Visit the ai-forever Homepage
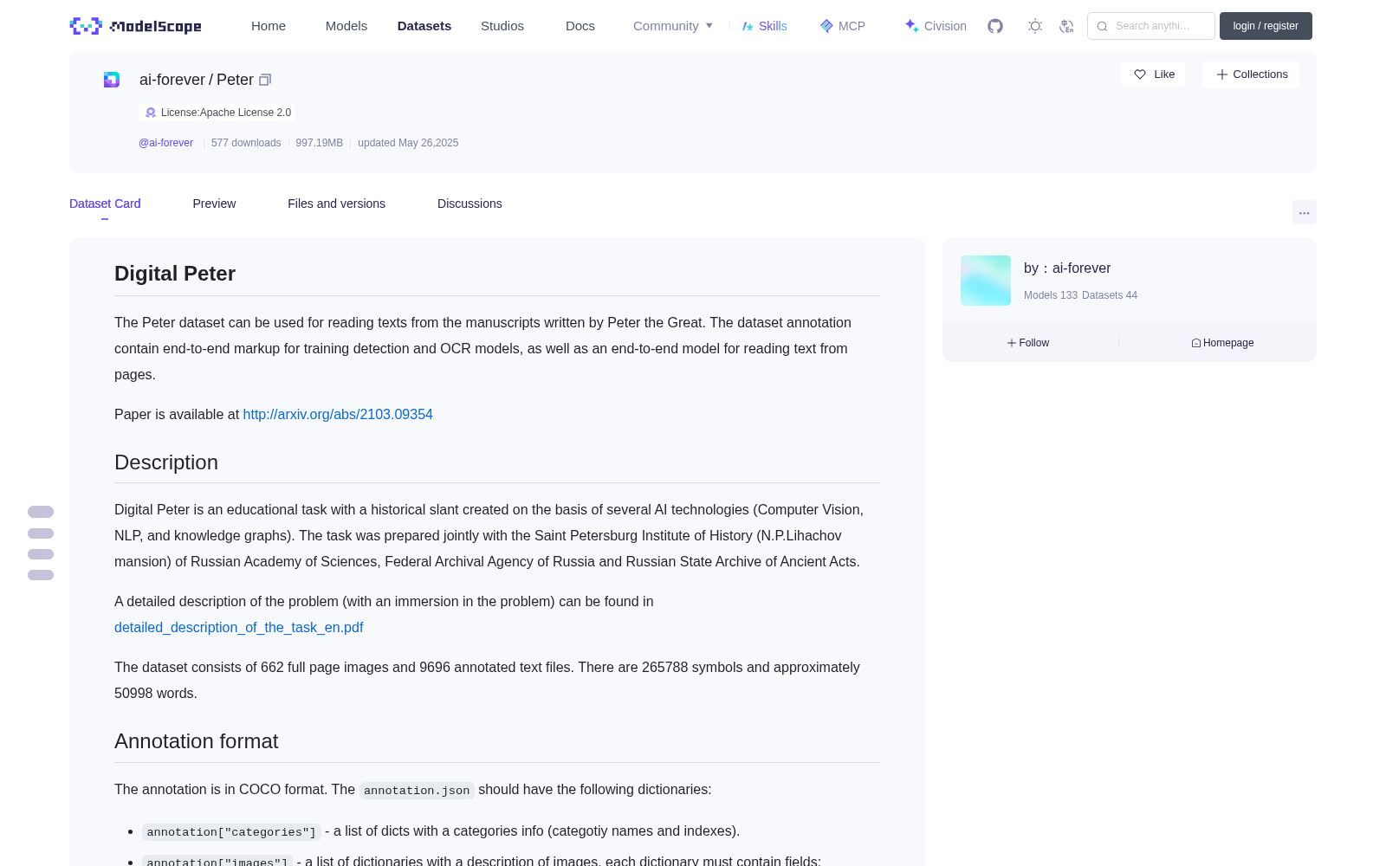The height and width of the screenshot is (866, 1386). (x=1222, y=343)
